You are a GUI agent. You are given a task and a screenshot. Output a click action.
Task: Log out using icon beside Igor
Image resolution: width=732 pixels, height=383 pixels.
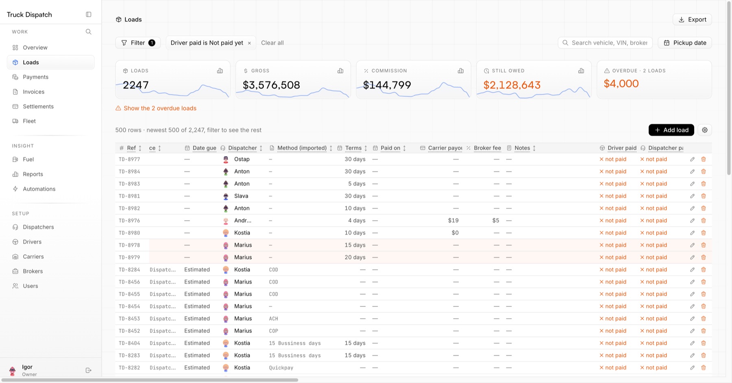(89, 370)
